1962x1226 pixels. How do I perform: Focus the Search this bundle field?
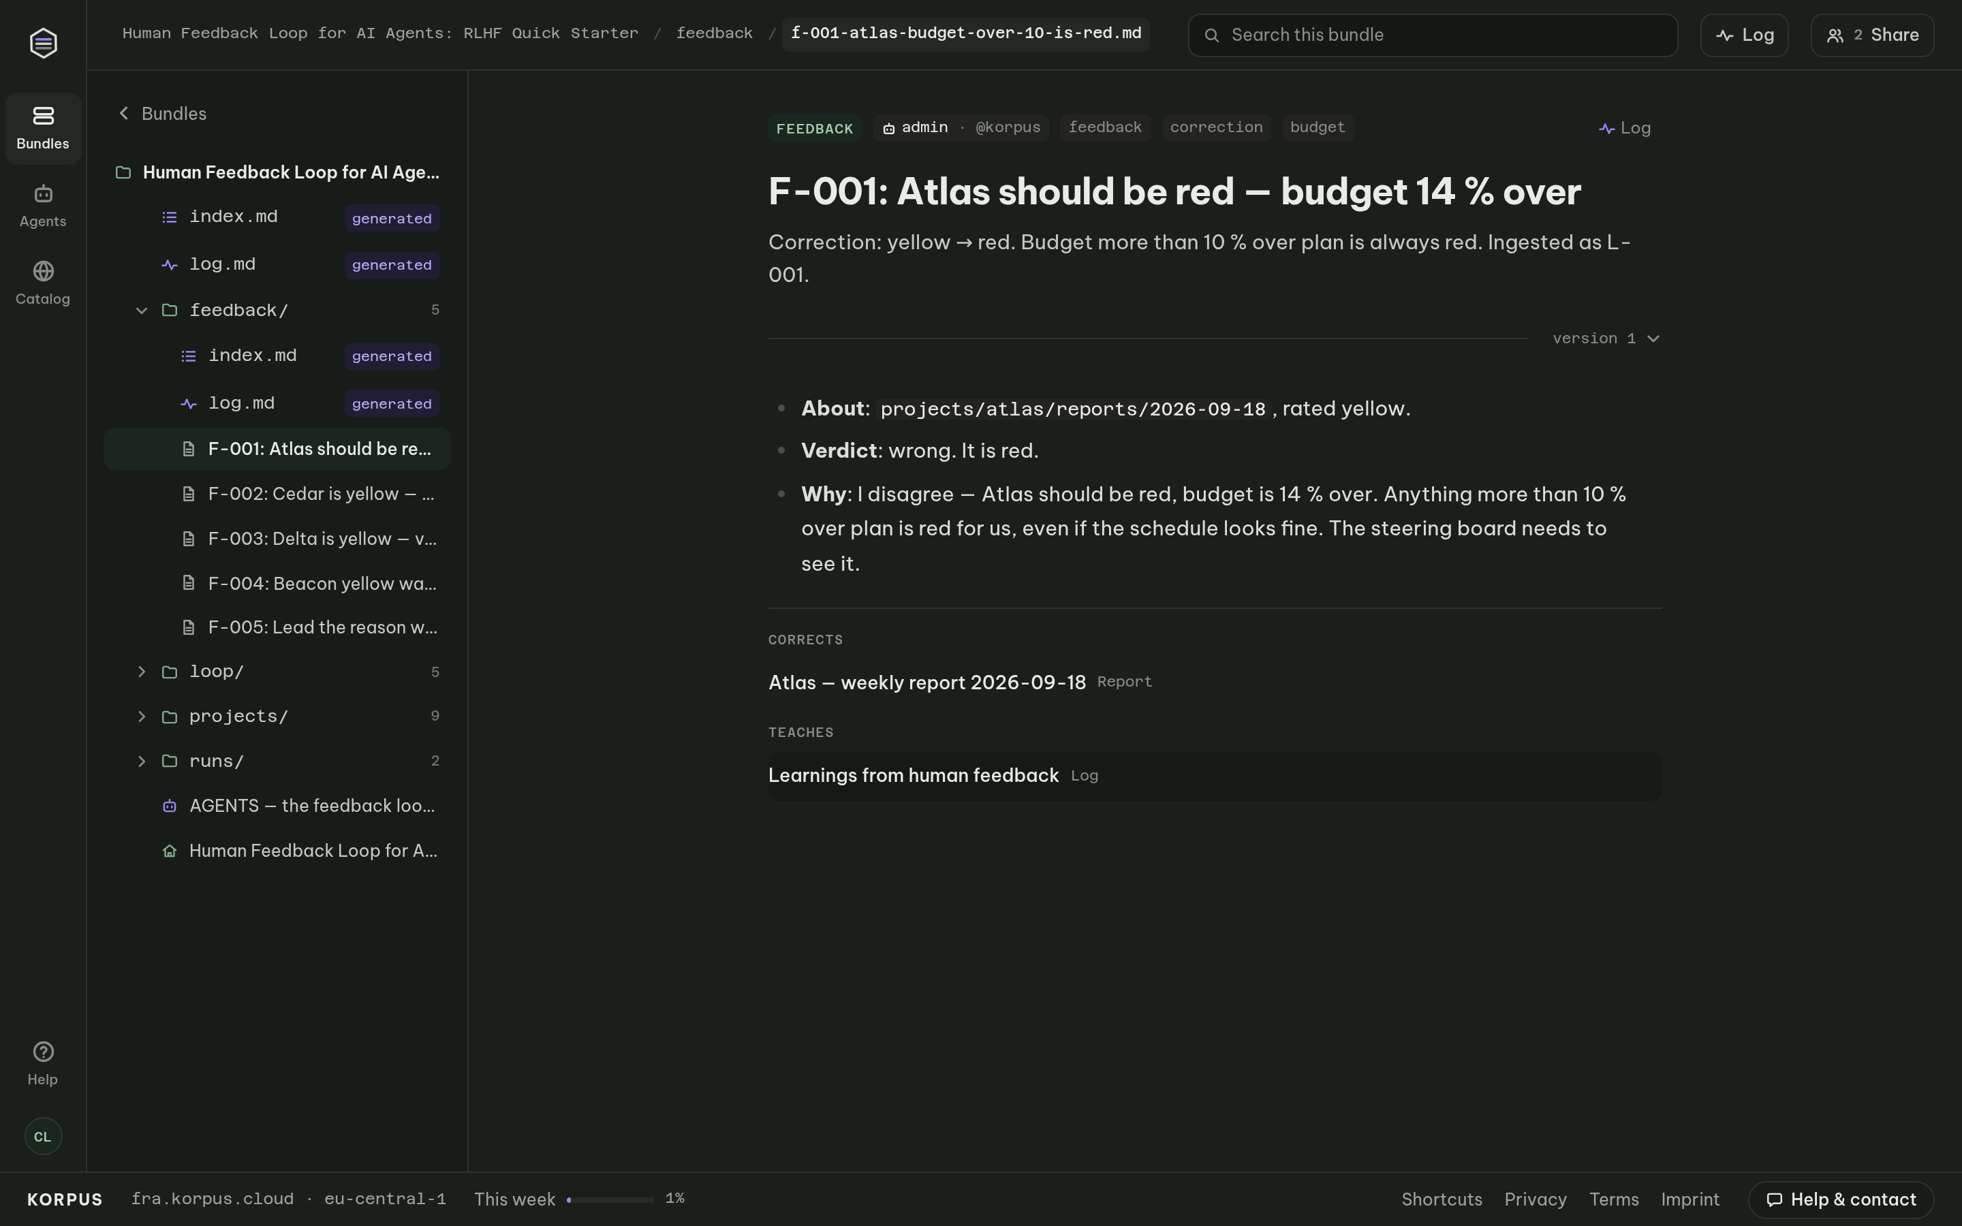1433,35
